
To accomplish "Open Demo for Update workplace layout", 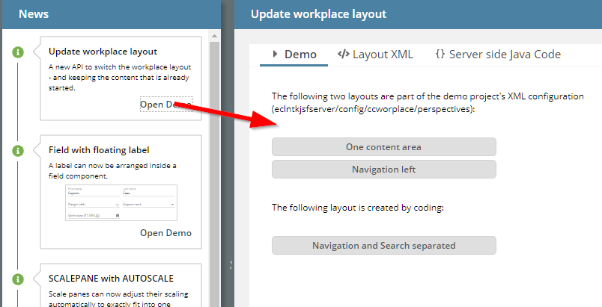I will pyautogui.click(x=165, y=105).
